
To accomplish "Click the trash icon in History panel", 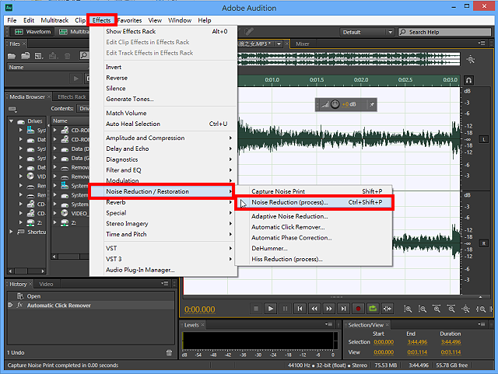I will [169, 352].
